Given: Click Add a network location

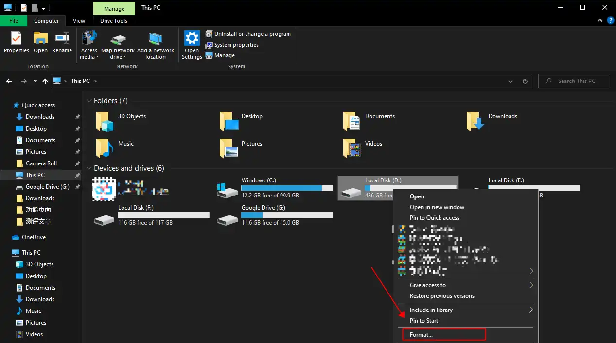Looking at the screenshot, I should tap(156, 45).
